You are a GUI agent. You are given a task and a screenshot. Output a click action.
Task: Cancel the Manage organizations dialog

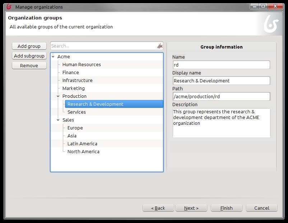[262, 208]
